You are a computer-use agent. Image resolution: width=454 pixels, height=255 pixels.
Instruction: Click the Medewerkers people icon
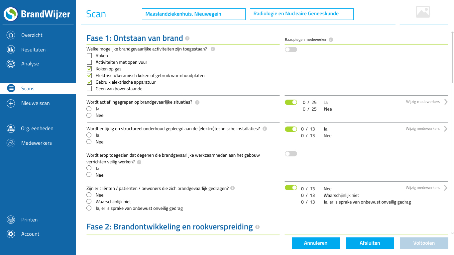coord(11,143)
